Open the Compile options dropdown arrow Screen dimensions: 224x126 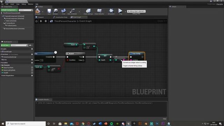click(x=43, y=12)
